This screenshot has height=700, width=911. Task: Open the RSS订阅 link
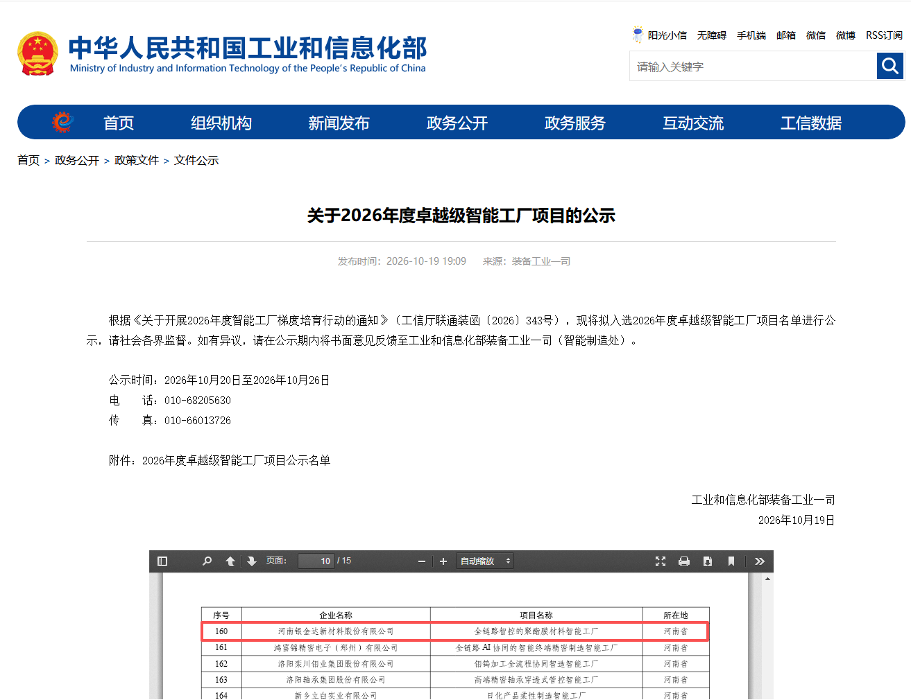click(x=884, y=35)
